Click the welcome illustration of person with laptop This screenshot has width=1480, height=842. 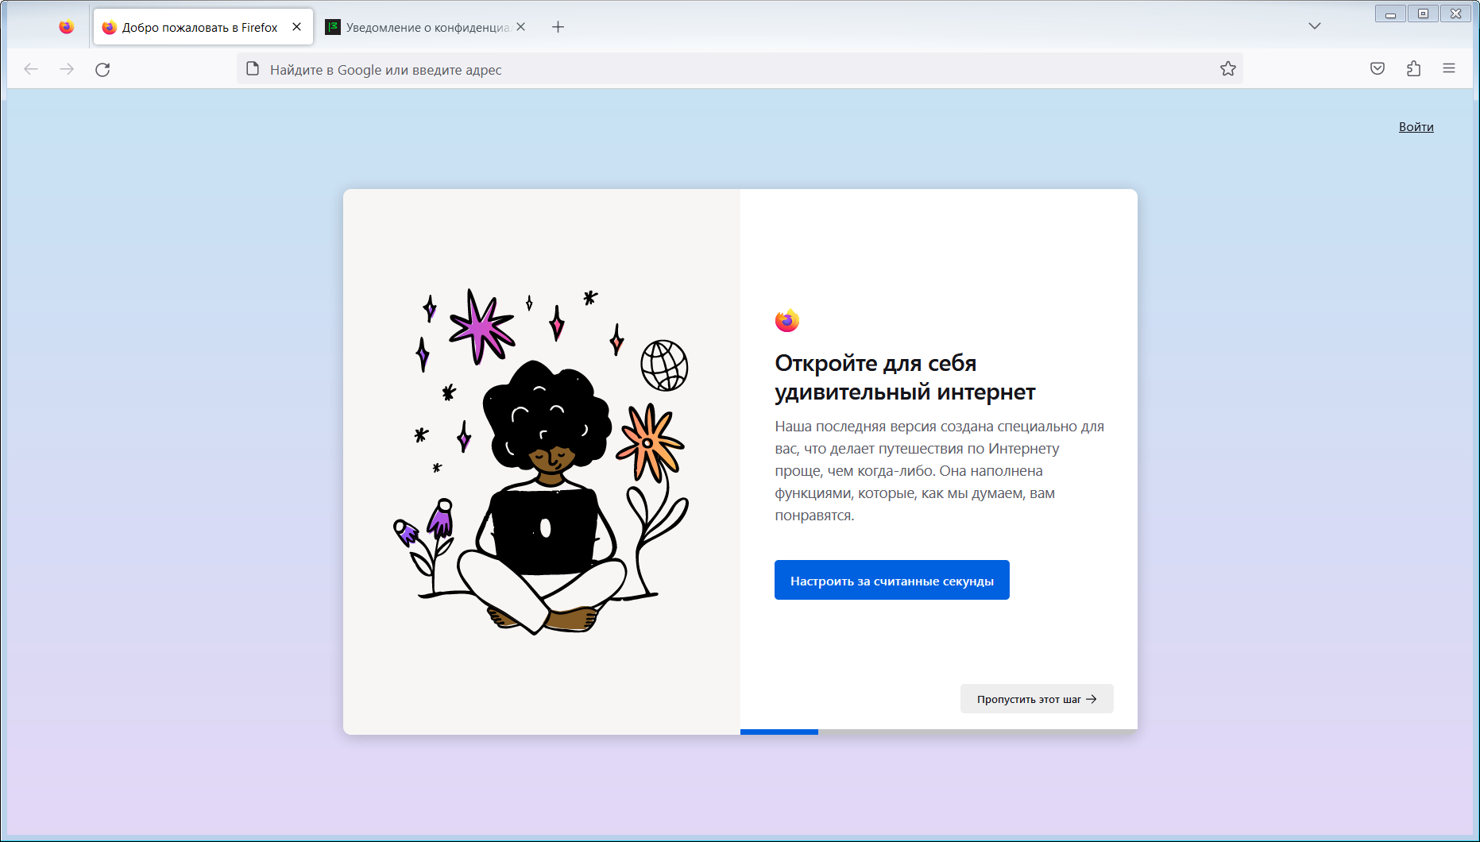point(541,462)
